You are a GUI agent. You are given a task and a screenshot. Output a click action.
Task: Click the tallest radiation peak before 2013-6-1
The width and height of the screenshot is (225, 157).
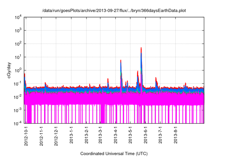click(141, 48)
